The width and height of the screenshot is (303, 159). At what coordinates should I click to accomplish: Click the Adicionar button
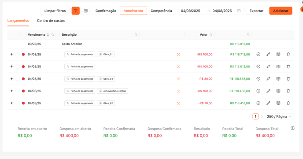(x=281, y=11)
